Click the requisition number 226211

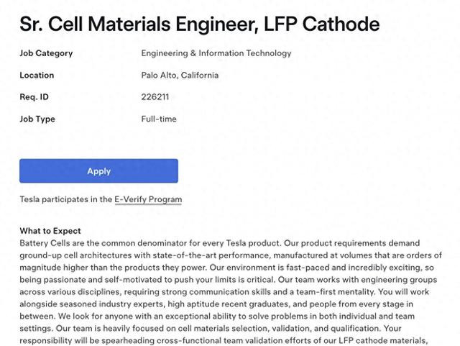point(155,97)
